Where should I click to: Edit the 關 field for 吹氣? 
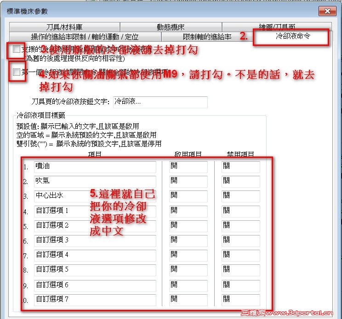pyautogui.click(x=241, y=181)
